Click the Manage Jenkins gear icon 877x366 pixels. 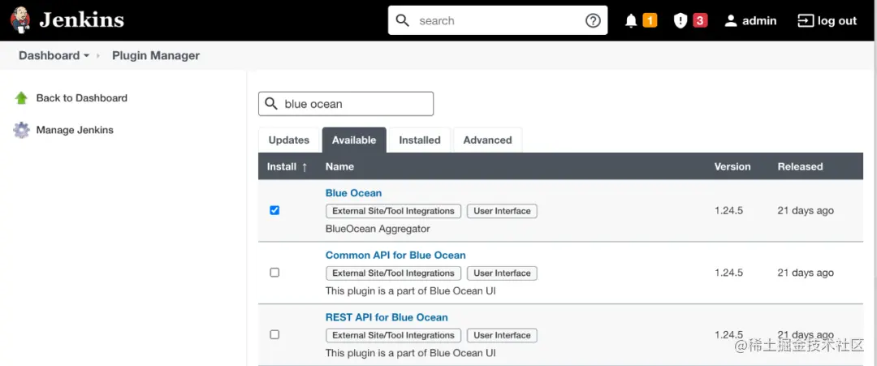coord(21,130)
